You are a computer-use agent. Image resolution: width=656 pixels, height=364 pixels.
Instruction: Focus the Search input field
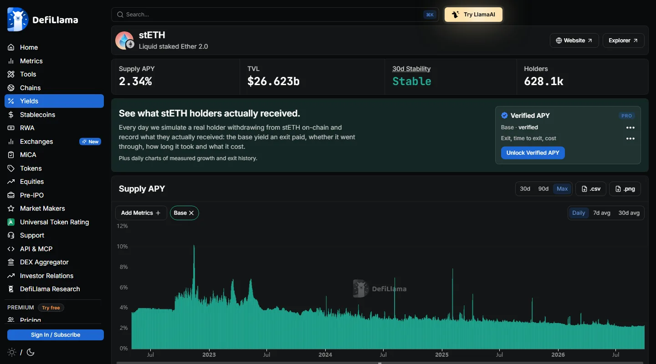coord(275,15)
